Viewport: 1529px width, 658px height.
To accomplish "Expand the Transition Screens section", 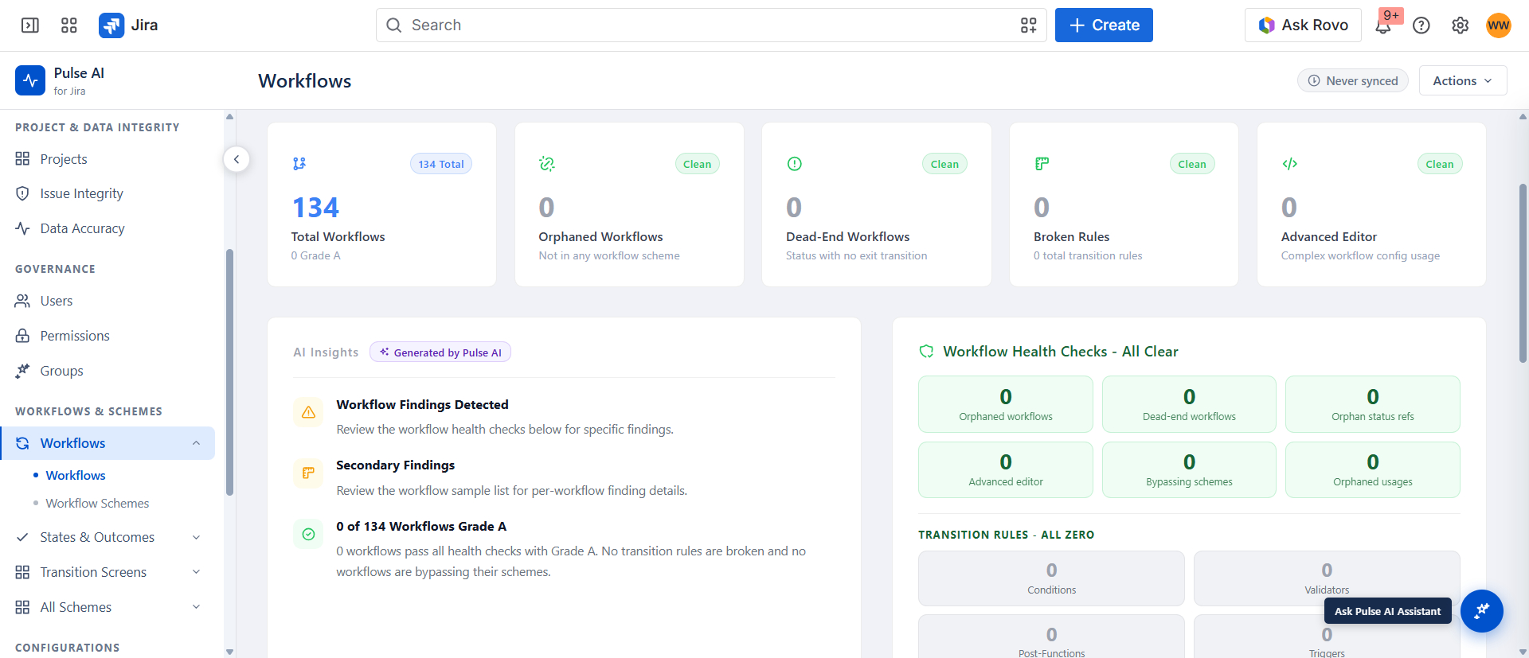I will point(196,572).
